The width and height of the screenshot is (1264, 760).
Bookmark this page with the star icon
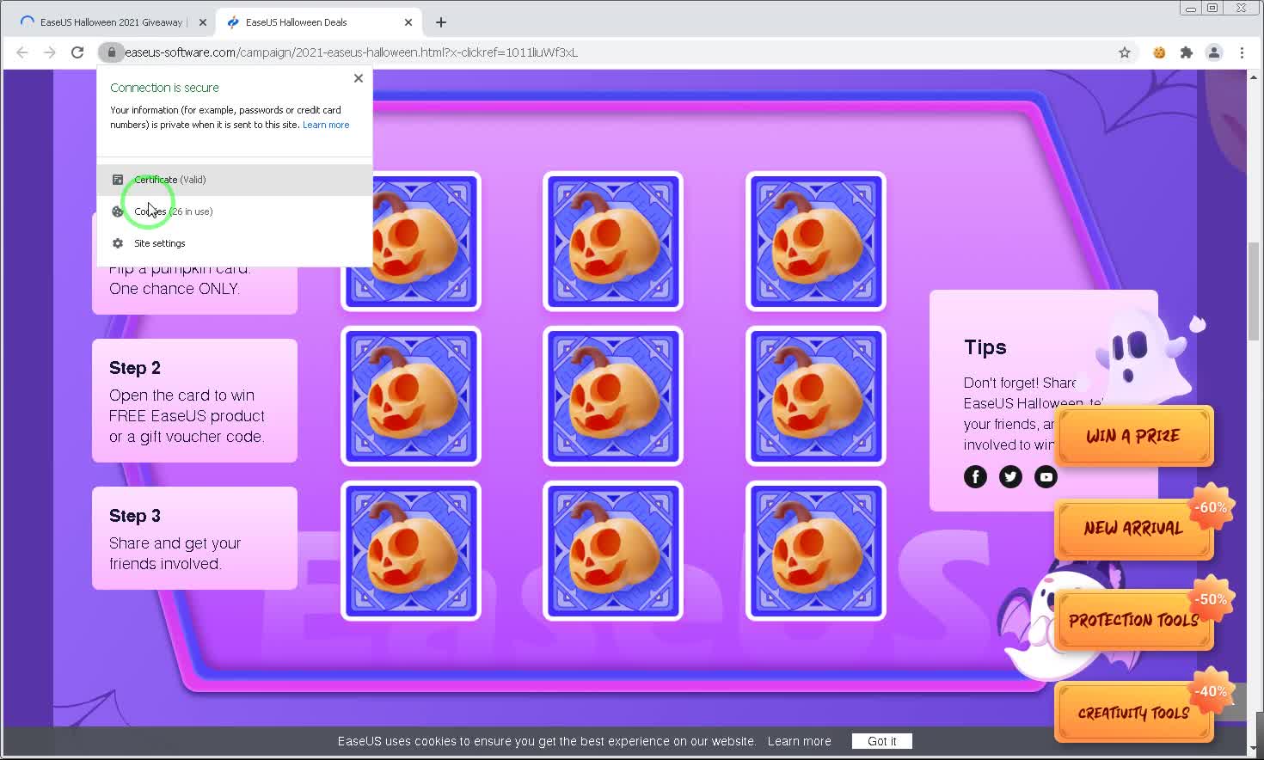click(1125, 52)
